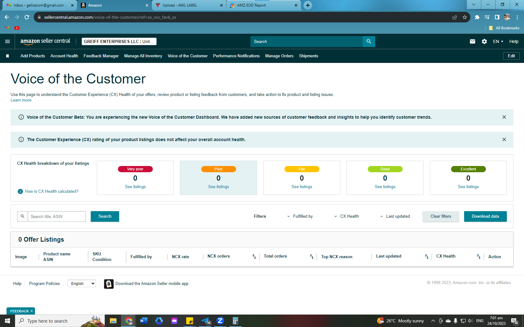Open Microsoft Word from taskbar
The height and width of the screenshot is (327, 524).
(x=143, y=321)
